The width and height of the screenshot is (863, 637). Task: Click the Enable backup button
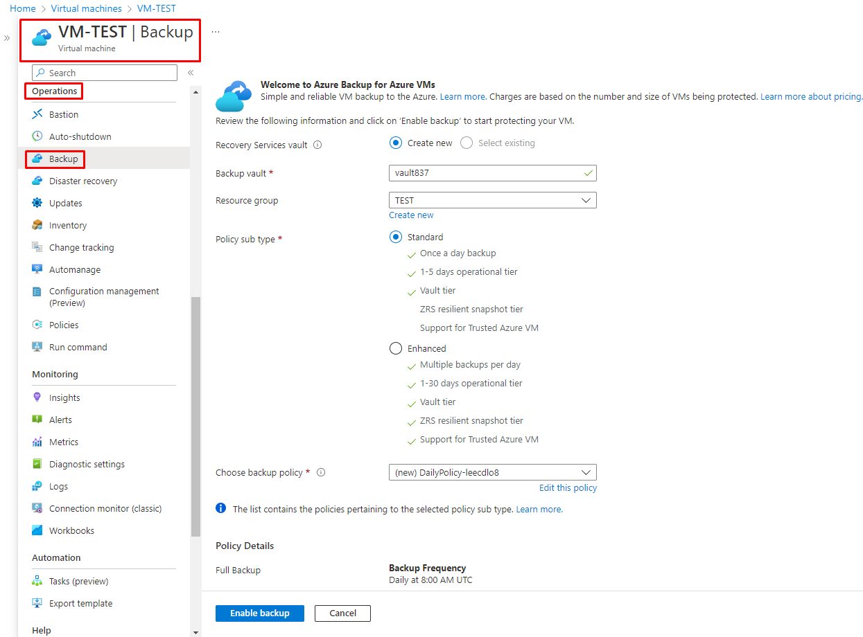(x=260, y=613)
